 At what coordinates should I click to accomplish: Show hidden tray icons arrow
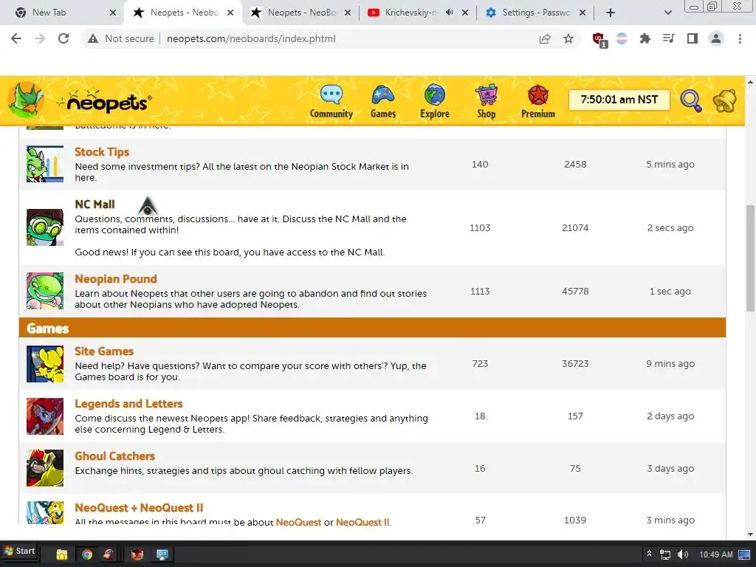[649, 554]
